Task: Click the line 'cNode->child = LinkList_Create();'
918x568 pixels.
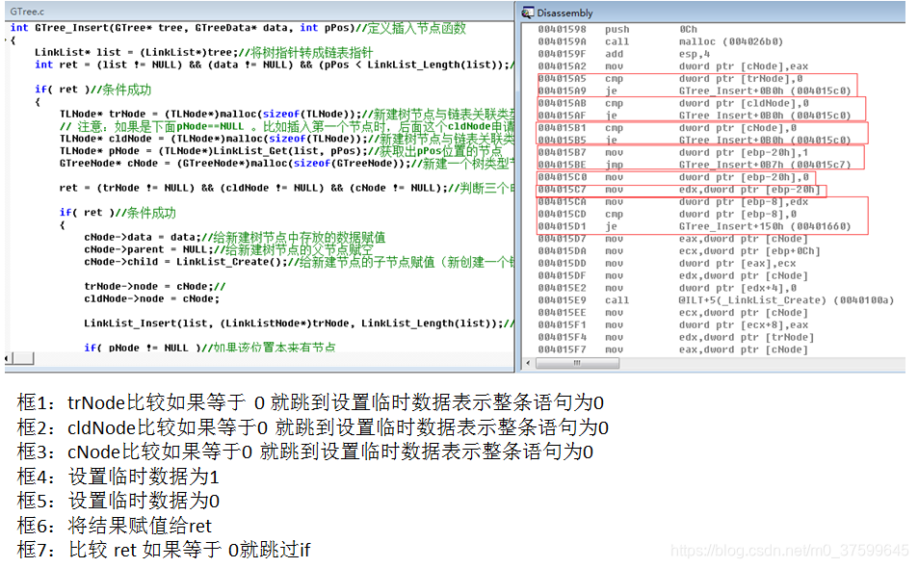Action: click(x=300, y=262)
